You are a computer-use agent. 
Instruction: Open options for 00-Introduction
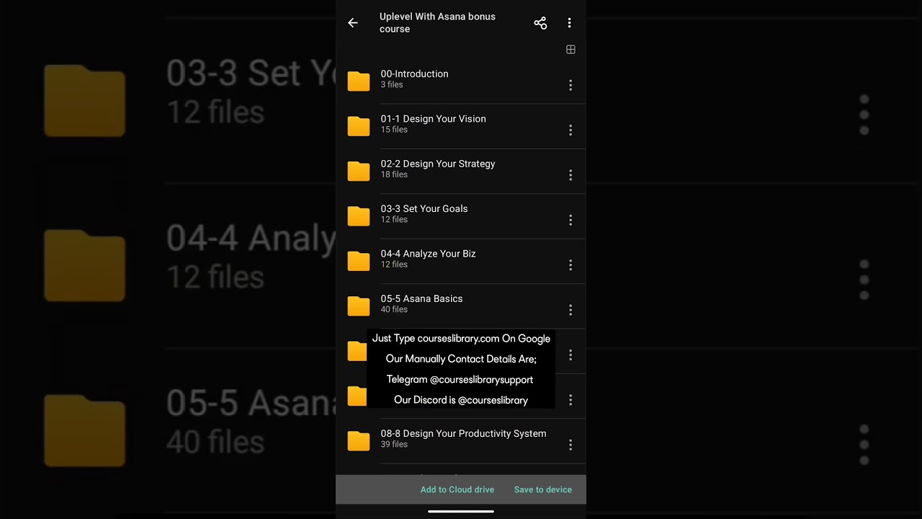pos(570,85)
